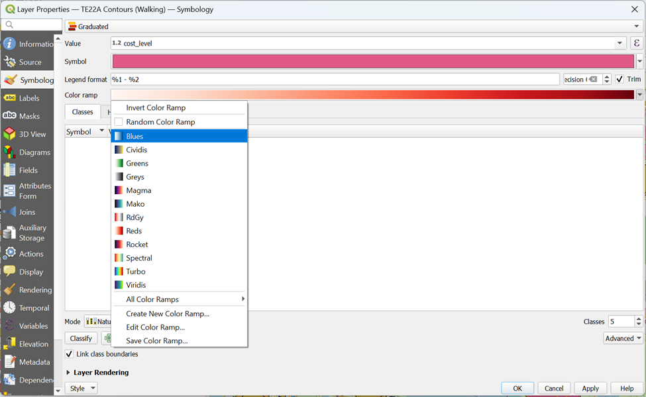Select the Temporal clock icon
646x397 pixels.
tap(9, 308)
